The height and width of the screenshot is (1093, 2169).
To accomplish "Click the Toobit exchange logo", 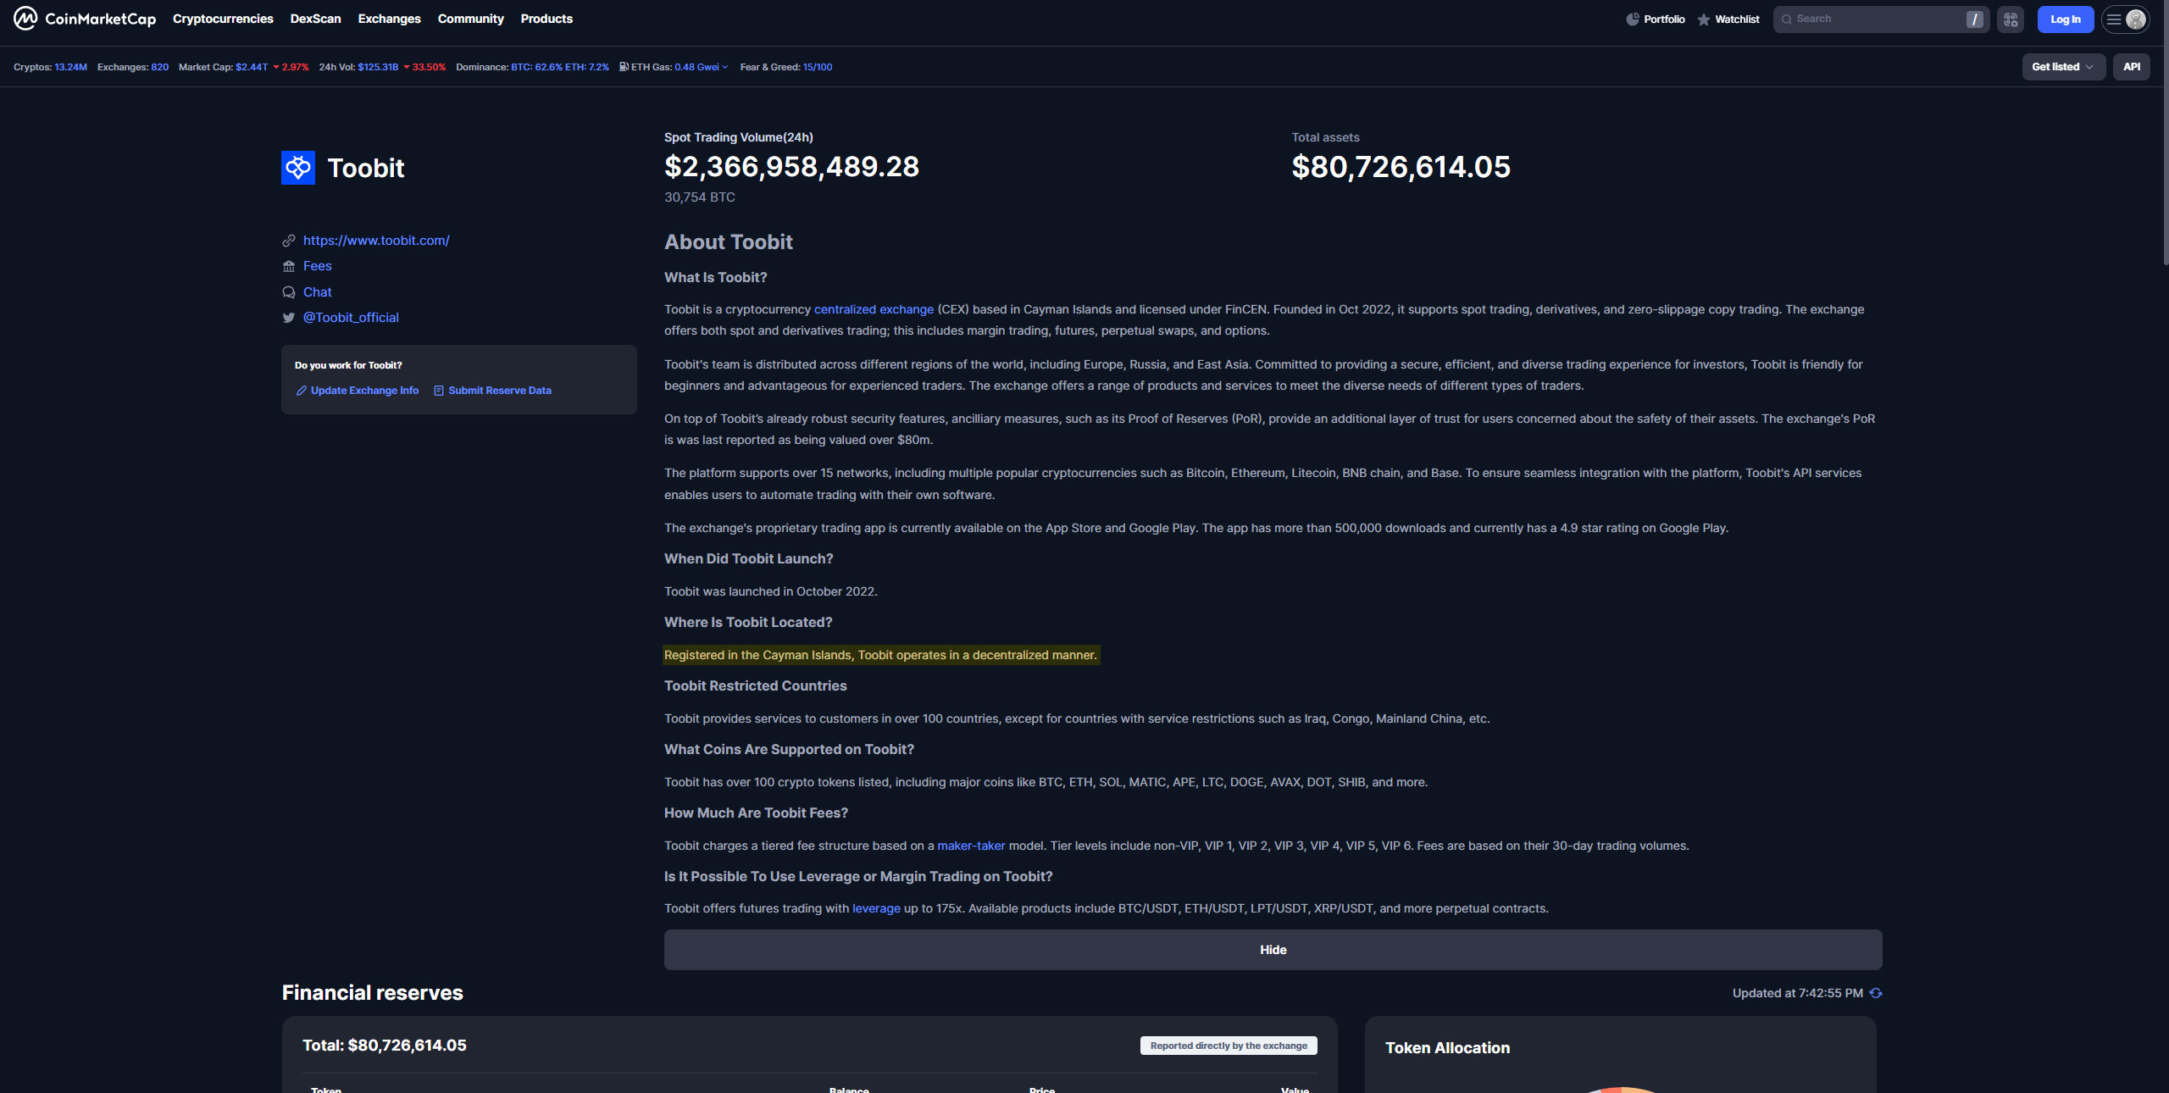I will [298, 168].
